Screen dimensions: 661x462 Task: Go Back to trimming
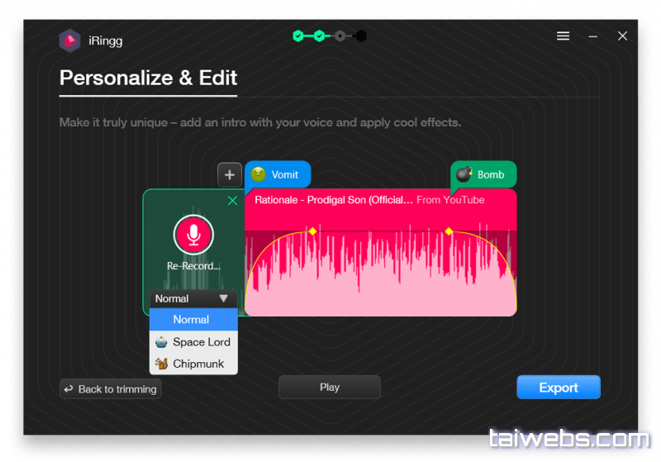click(111, 389)
